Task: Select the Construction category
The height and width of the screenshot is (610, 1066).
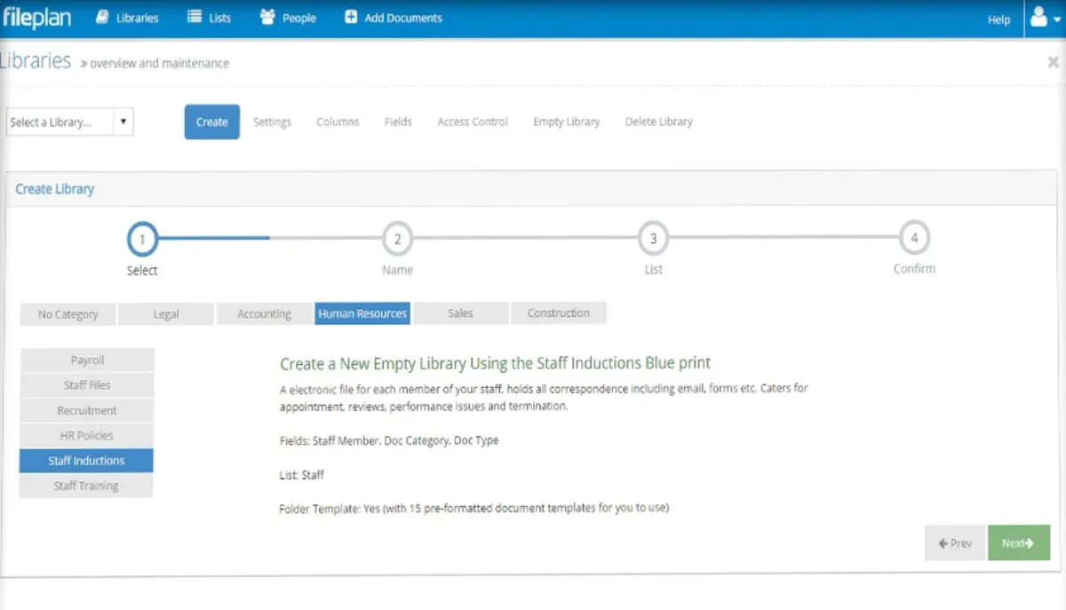Action: tap(559, 313)
